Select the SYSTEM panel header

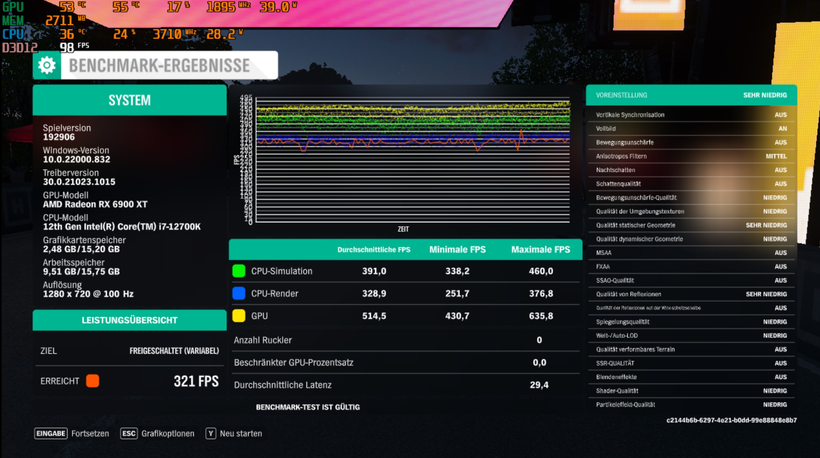[129, 100]
